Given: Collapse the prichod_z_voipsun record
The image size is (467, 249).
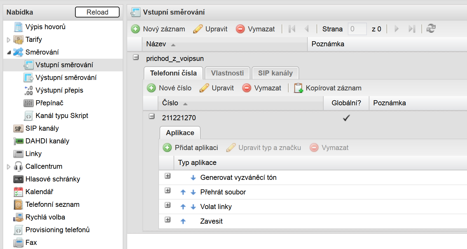Looking at the screenshot, I should [136, 57].
